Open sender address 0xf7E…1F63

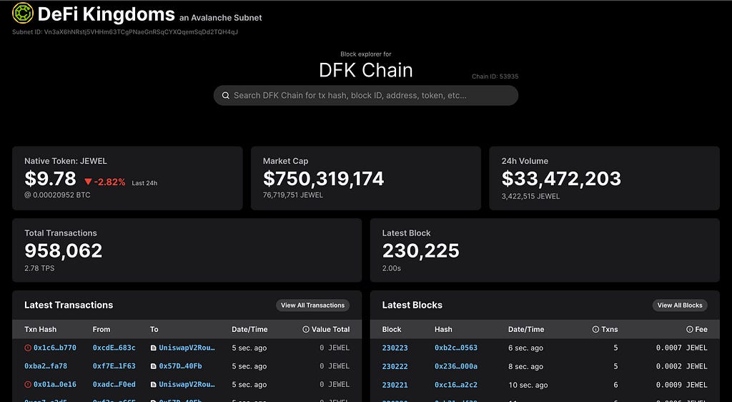pos(114,366)
